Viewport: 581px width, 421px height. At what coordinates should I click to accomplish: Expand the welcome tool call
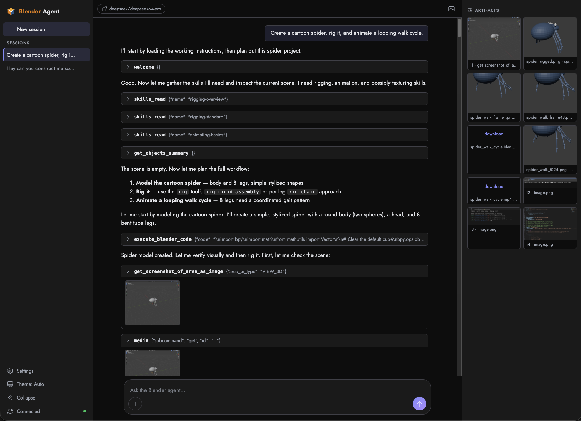(274, 67)
